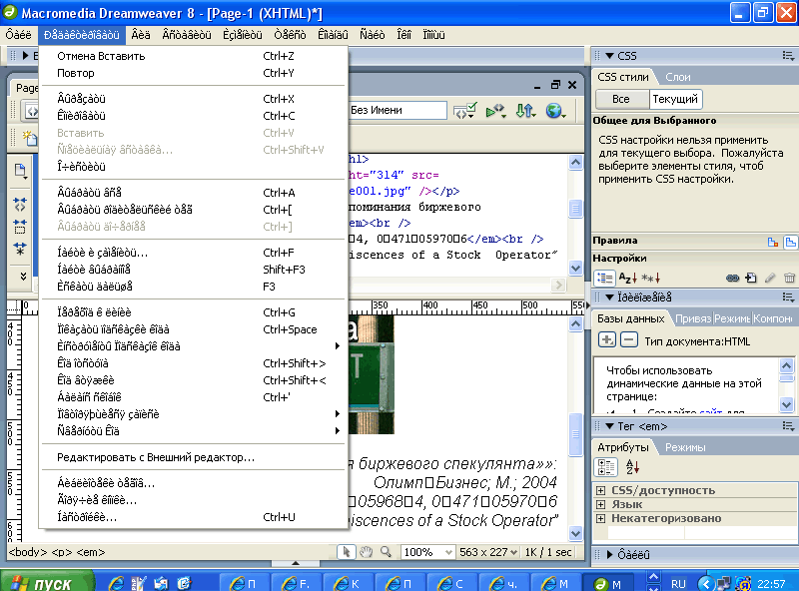Image resolution: width=799 pixels, height=591 pixels.
Task: Switch to the Слои tab
Action: pos(678,77)
